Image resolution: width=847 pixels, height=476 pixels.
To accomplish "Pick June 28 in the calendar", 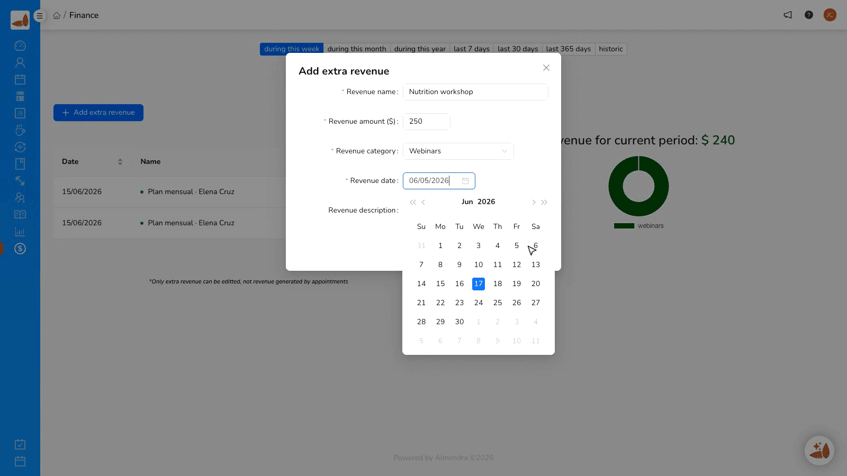I will 421,322.
